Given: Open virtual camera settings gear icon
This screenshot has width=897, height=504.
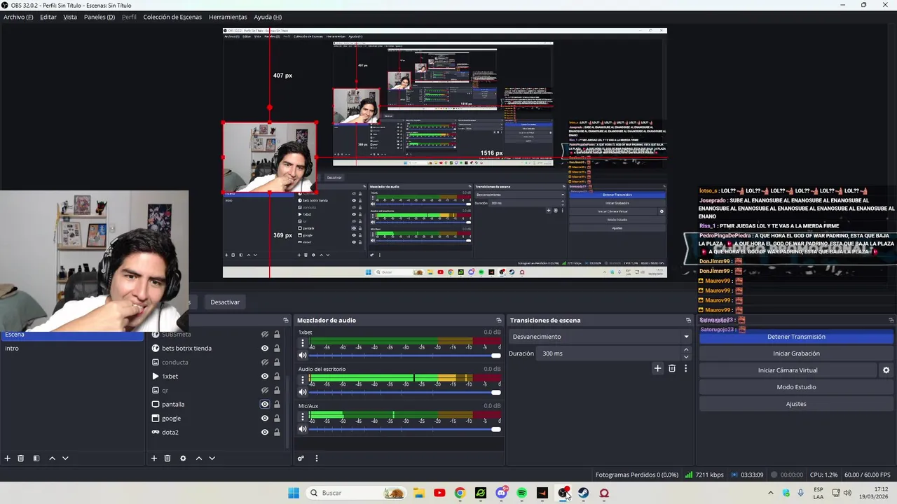Looking at the screenshot, I should 886,370.
